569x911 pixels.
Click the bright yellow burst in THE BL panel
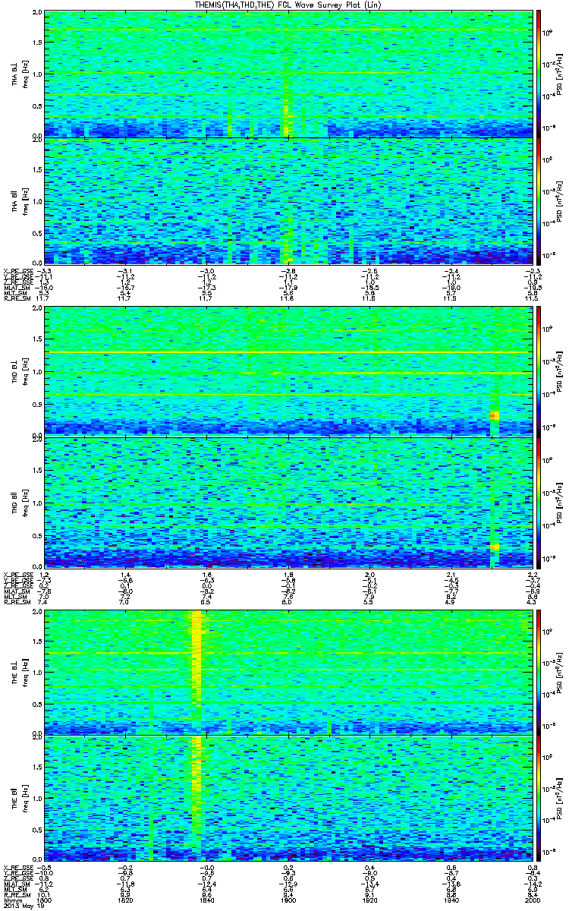click(198, 664)
